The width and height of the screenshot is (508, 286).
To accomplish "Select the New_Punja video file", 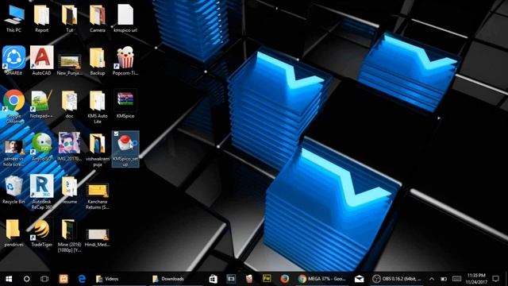I will [x=69, y=65].
